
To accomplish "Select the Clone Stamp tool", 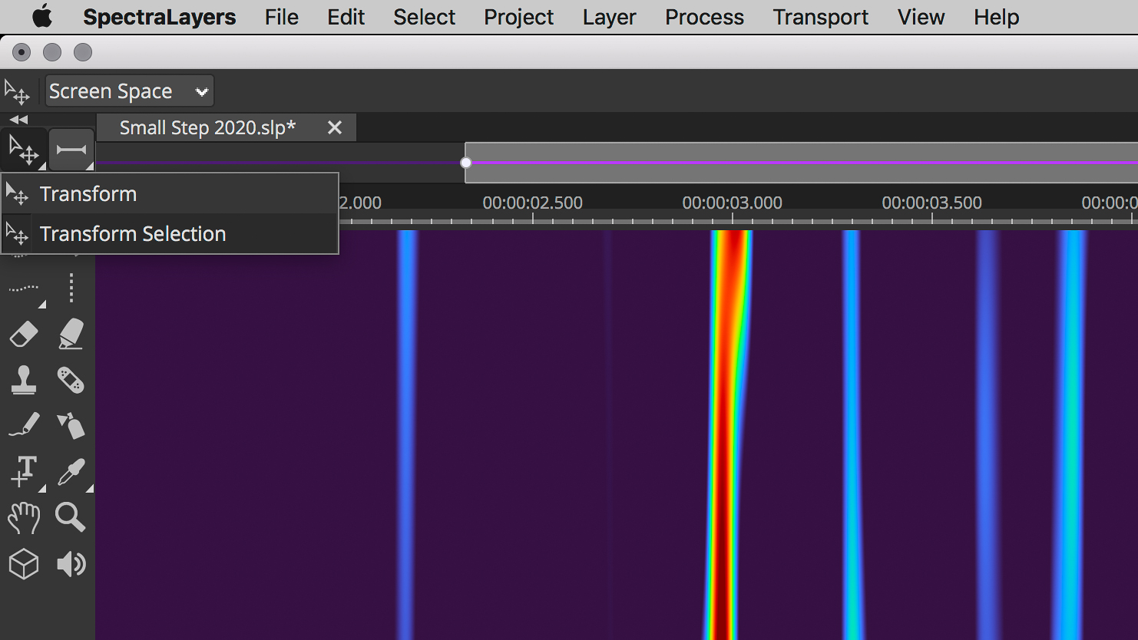I will 23,381.
